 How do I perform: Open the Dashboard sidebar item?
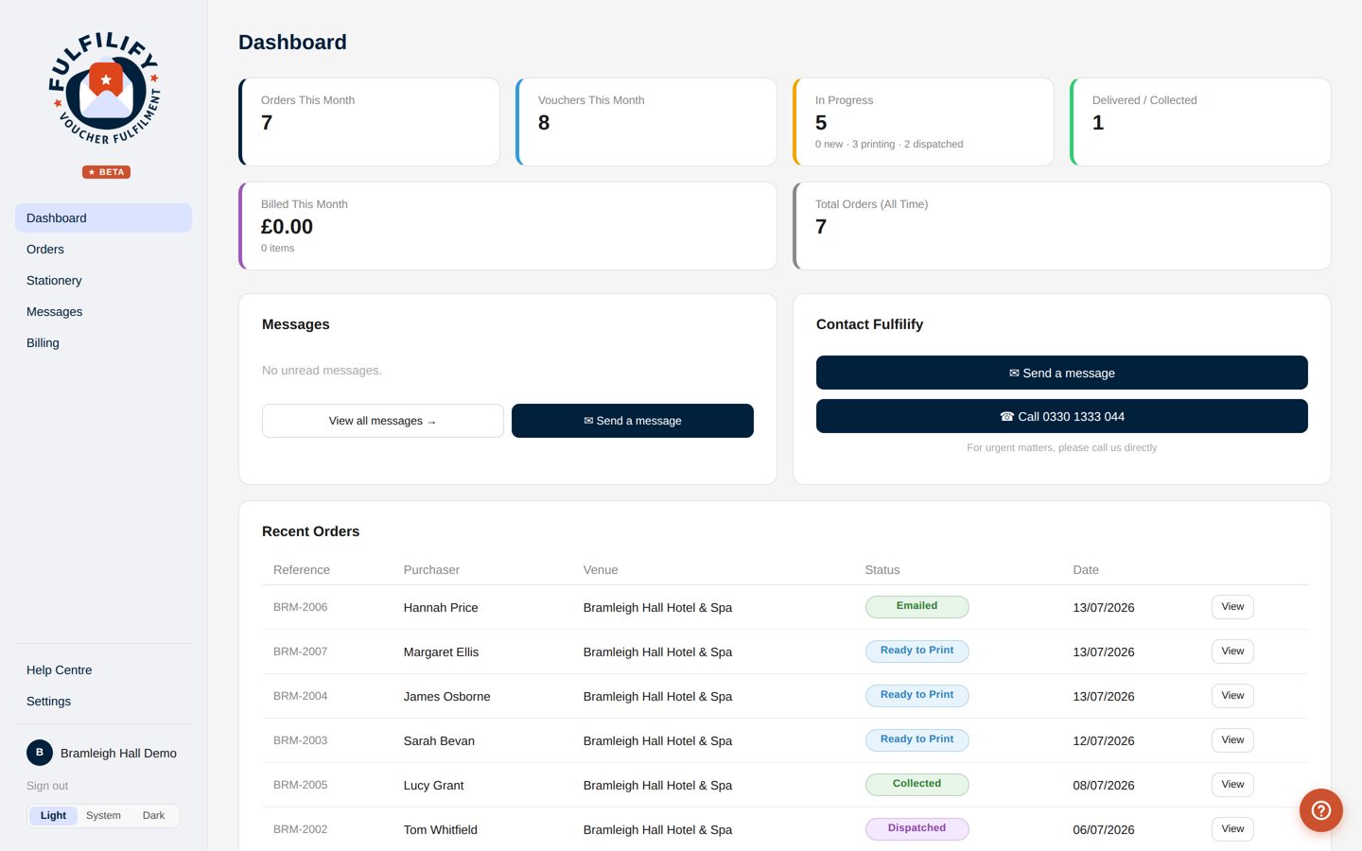pos(103,217)
